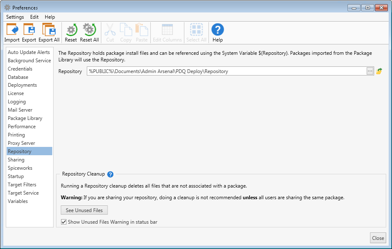Click the Export All toolbar icon

pyautogui.click(x=49, y=33)
